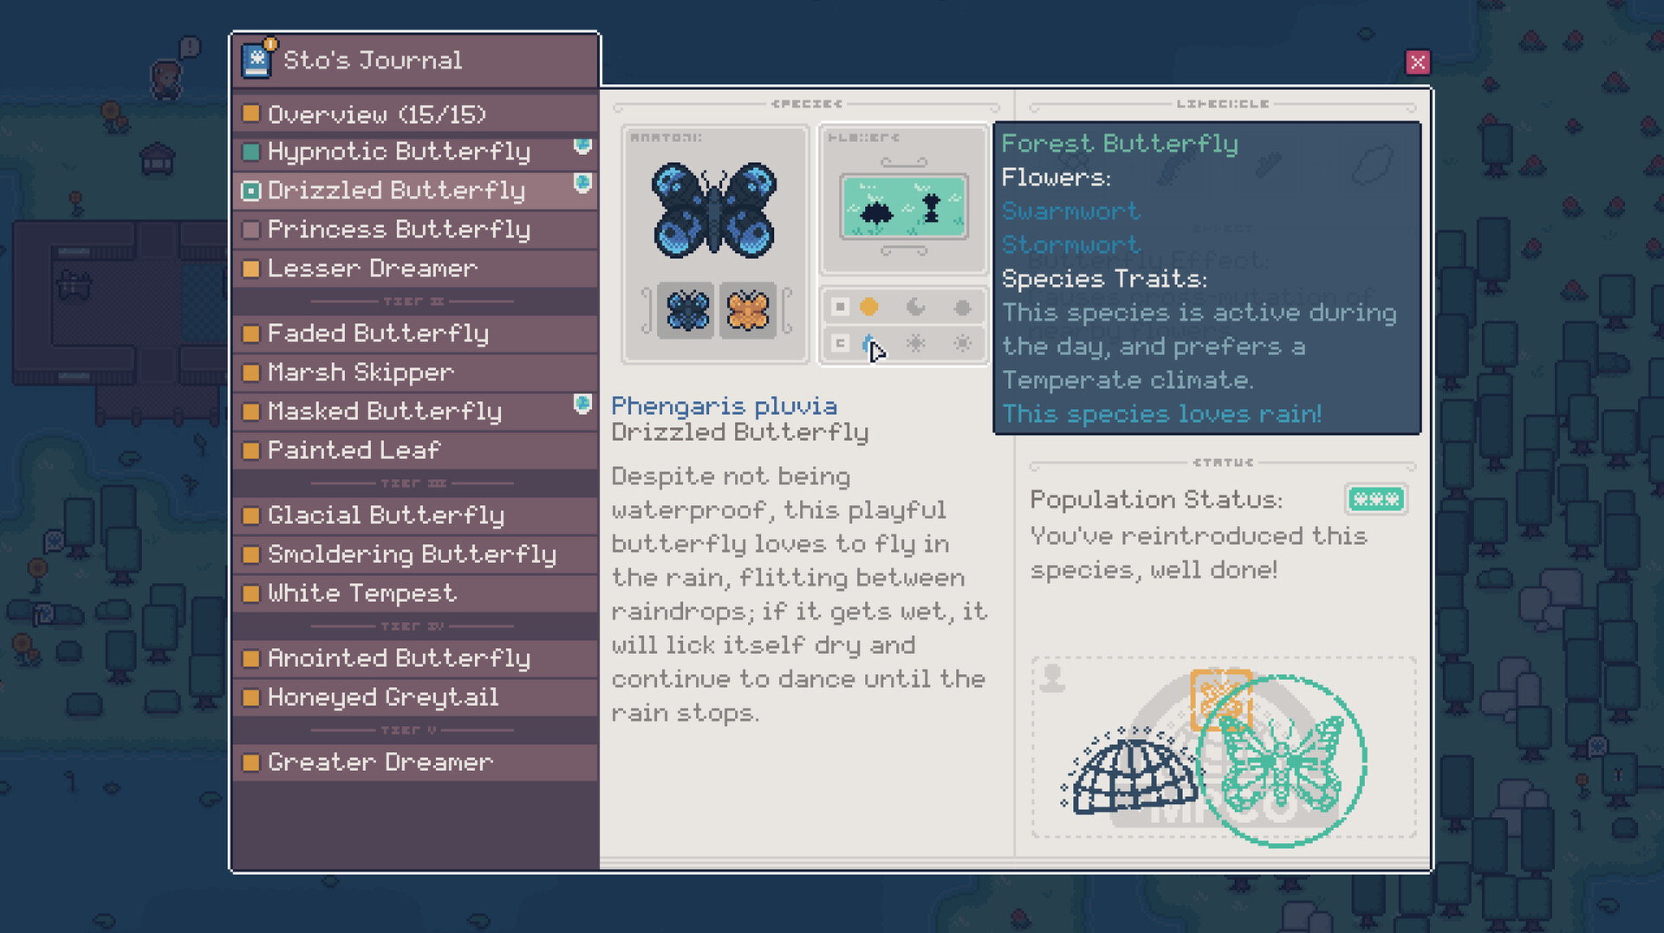Toggle the checkbox beside Hypnotic Butterfly
Image resolution: width=1664 pixels, height=933 pixels.
tap(250, 152)
